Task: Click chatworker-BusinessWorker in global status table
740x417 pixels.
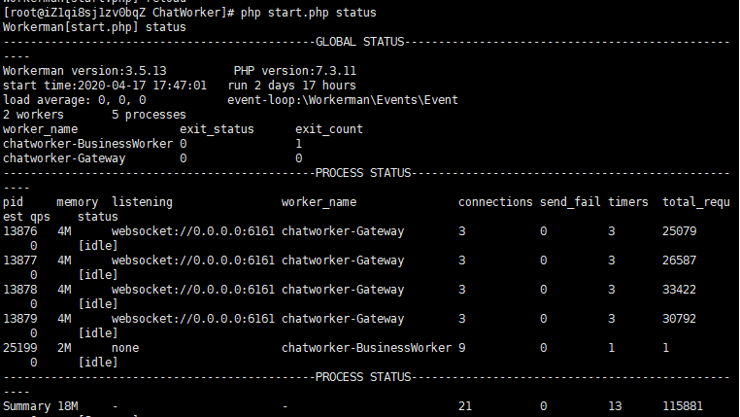Action: point(87,144)
